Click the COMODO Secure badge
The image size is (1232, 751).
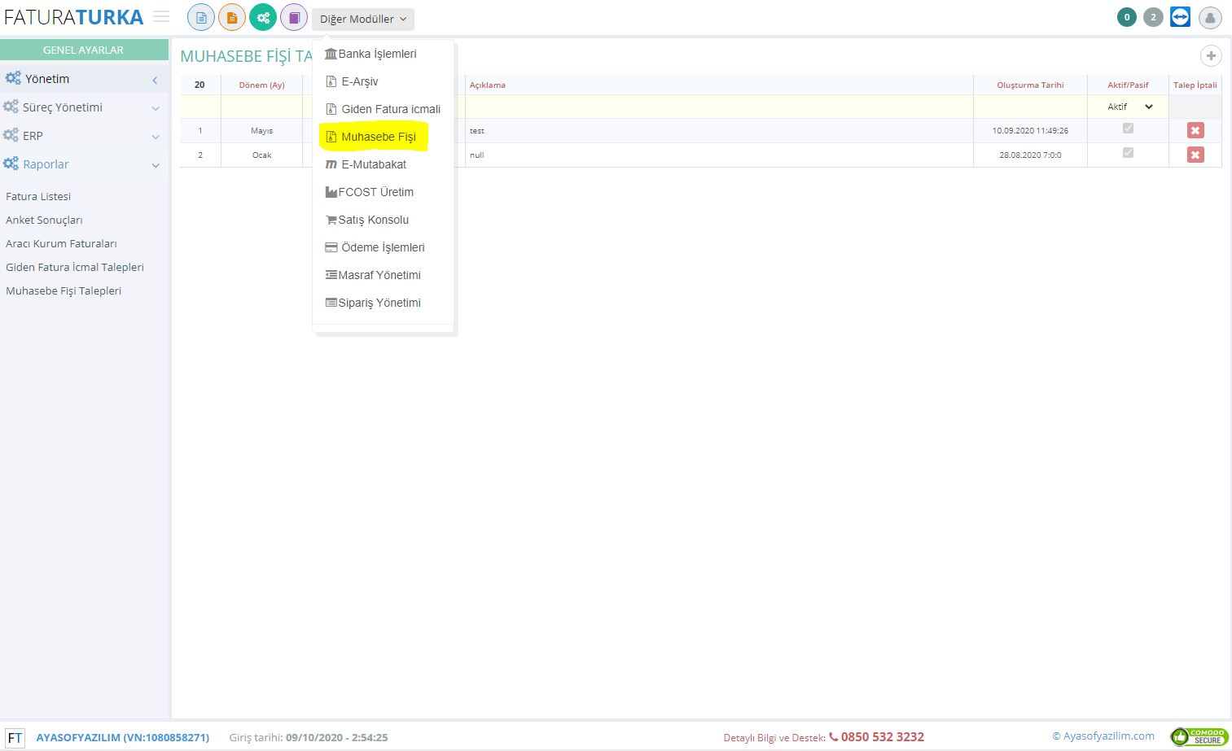[1199, 736]
